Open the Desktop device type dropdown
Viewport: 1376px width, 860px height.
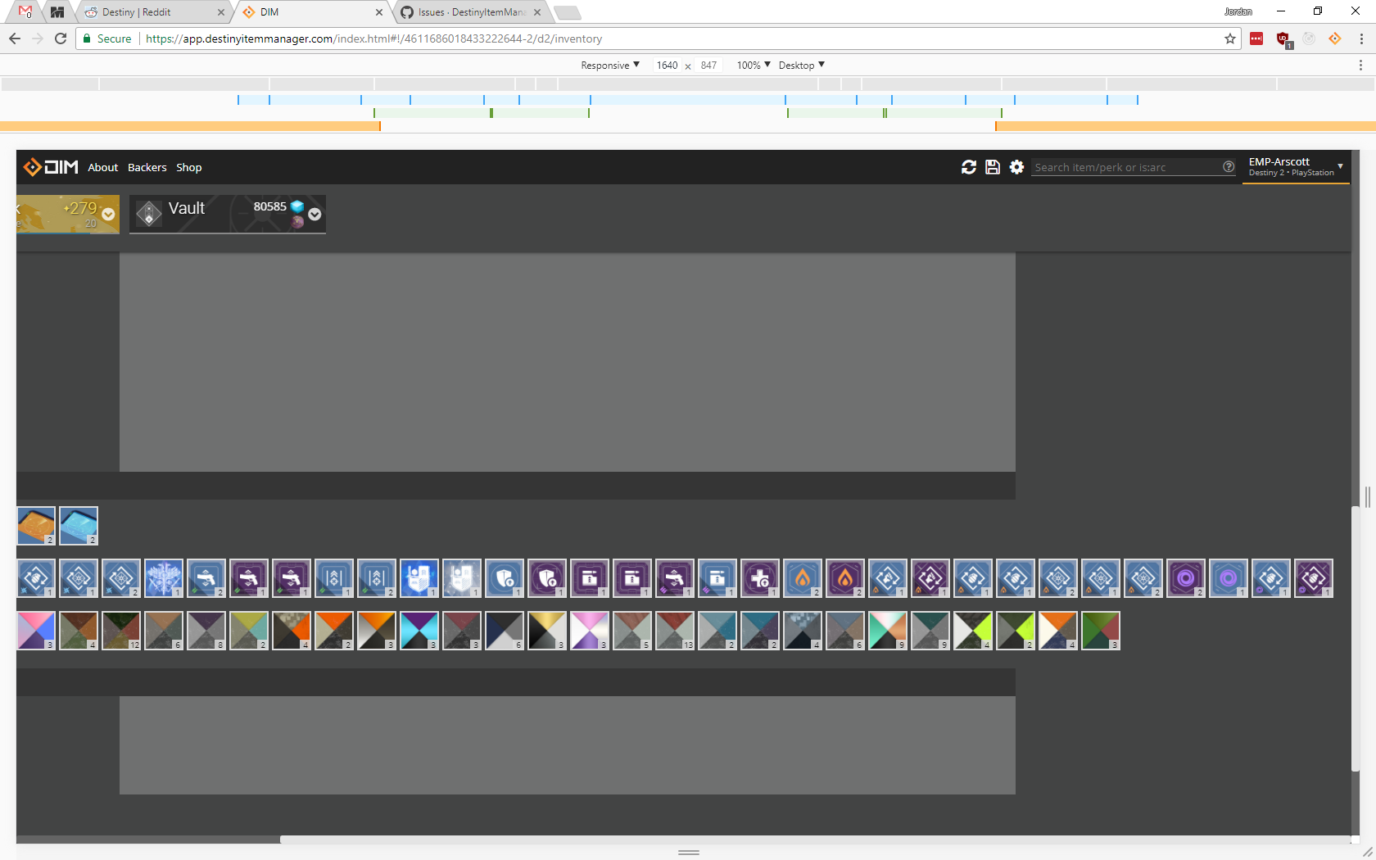click(x=802, y=65)
